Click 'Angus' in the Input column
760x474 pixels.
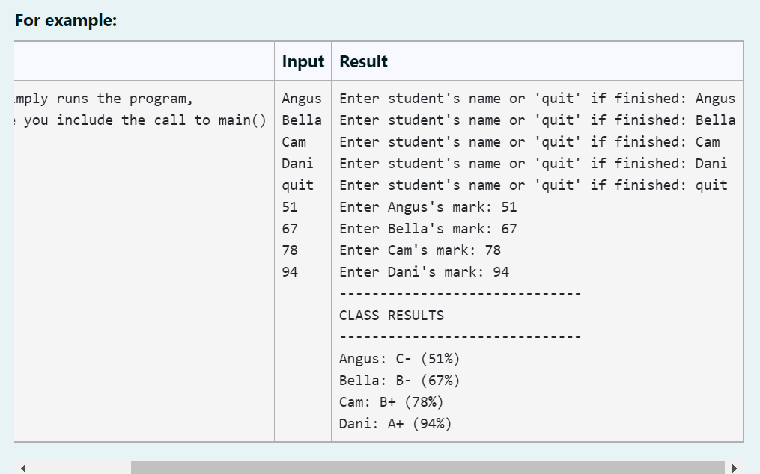(301, 99)
